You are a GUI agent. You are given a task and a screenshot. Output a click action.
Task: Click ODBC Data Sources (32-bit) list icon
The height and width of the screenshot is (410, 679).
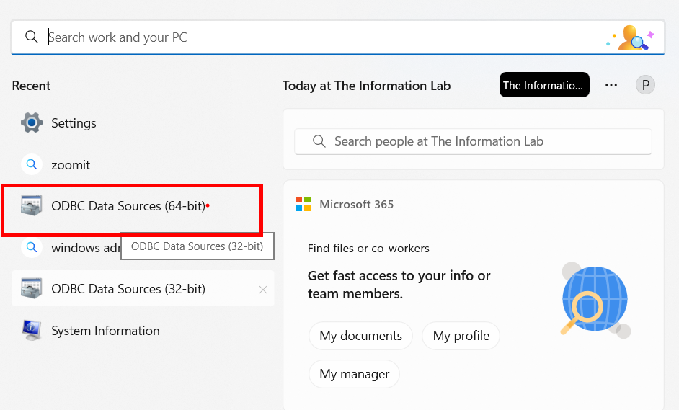click(x=32, y=289)
